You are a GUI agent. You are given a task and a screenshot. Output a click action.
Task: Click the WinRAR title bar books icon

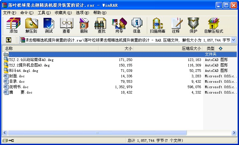tap(4, 5)
